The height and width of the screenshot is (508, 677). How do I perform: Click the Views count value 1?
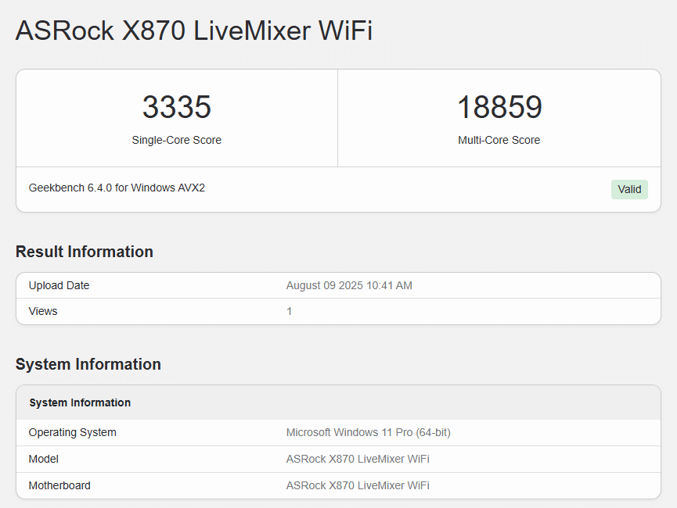point(290,311)
